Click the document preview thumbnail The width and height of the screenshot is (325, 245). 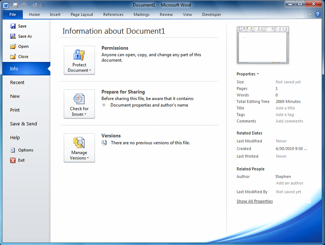[263, 44]
